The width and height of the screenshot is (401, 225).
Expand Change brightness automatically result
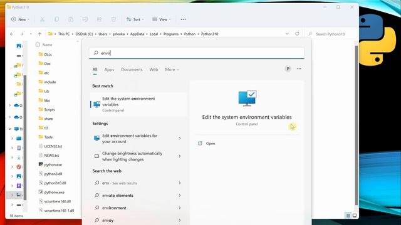click(180, 156)
